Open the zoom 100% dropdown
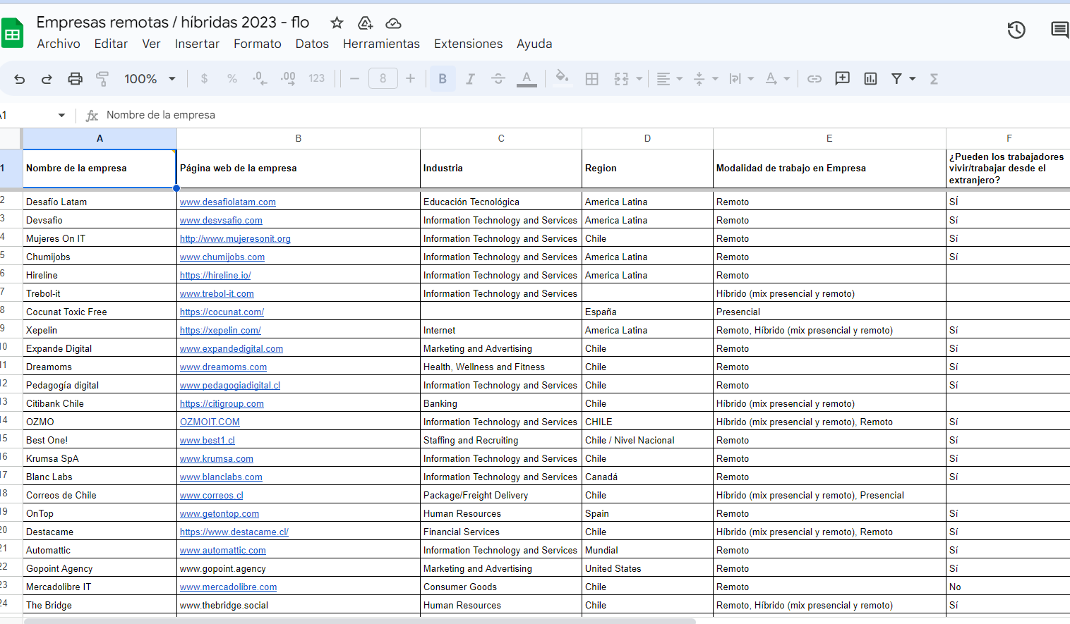This screenshot has height=624, width=1070. click(x=150, y=79)
